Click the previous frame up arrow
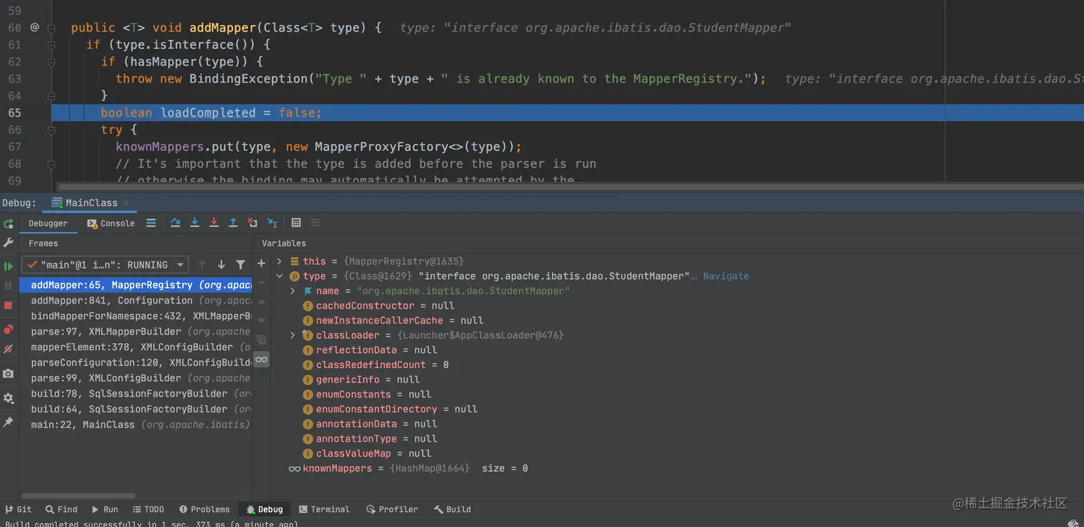 pos(202,265)
